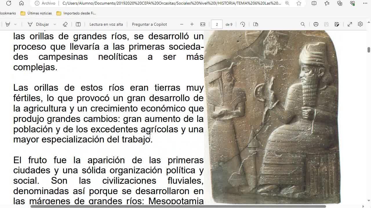The height and width of the screenshot is (208, 371).
Task: Click the word "civilizaciones" in the text
Action: click(x=129, y=181)
